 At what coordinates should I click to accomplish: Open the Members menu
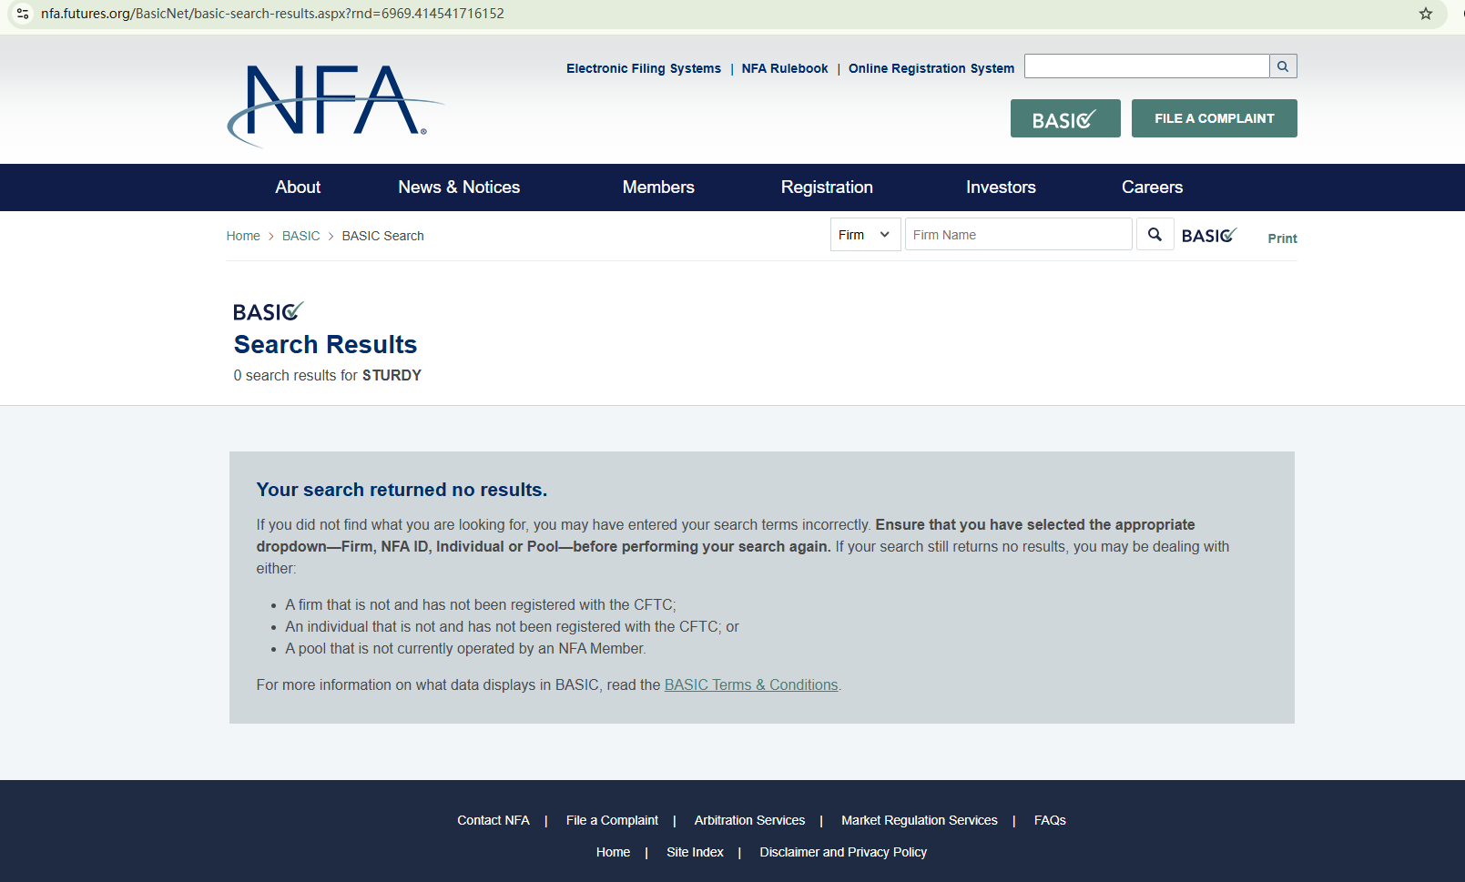tap(658, 188)
